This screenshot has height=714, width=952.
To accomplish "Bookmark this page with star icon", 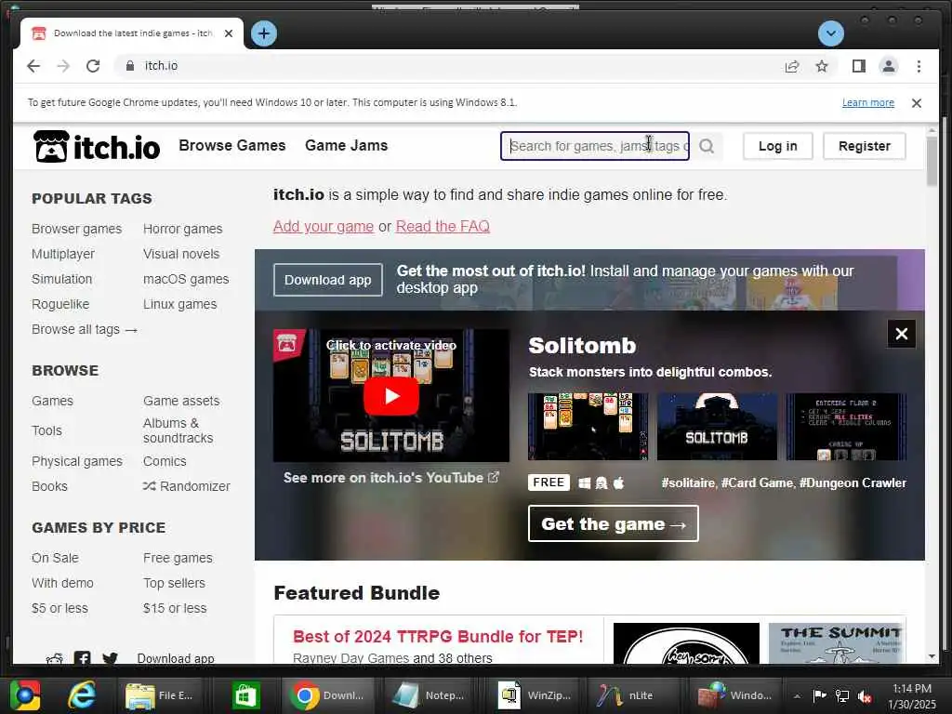I will (822, 66).
